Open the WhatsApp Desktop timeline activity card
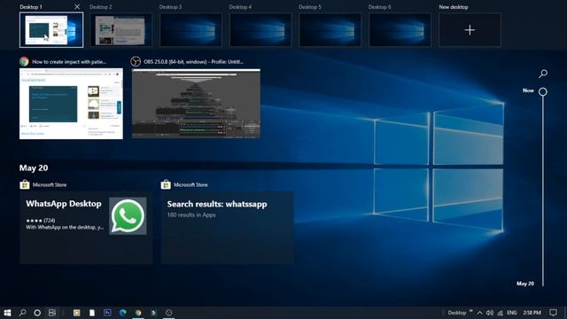Image resolution: width=567 pixels, height=319 pixels. [86, 228]
